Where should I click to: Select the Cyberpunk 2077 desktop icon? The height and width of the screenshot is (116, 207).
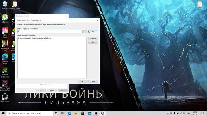pos(5,46)
